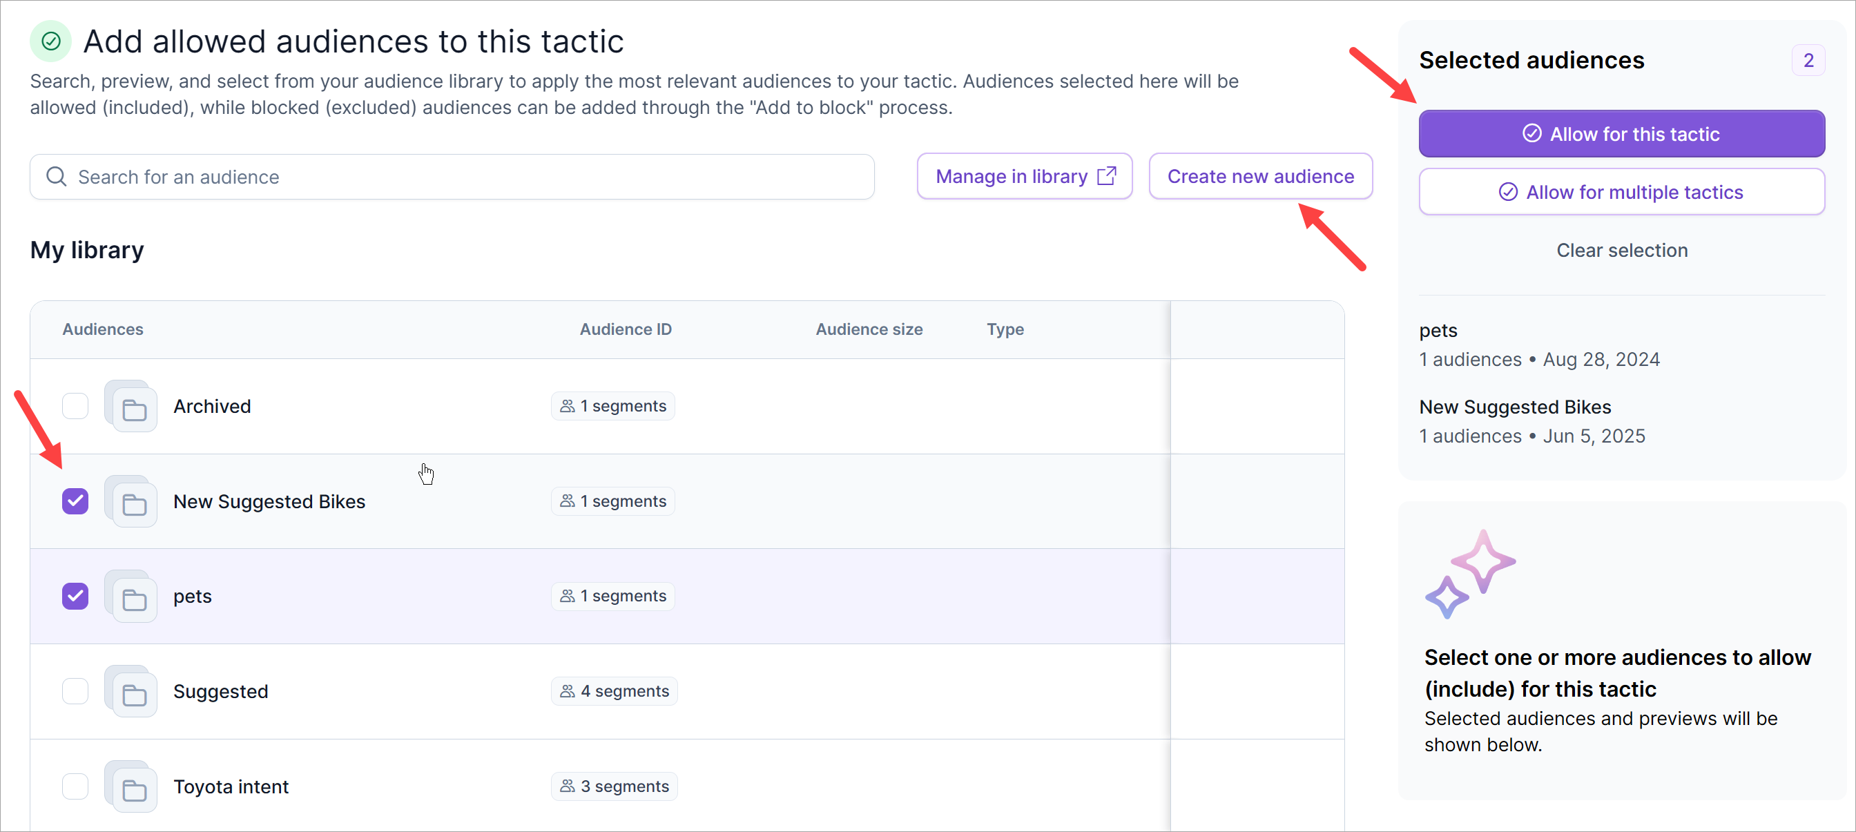The height and width of the screenshot is (832, 1856).
Task: Choose Allow for multiple tactics
Action: (x=1621, y=193)
